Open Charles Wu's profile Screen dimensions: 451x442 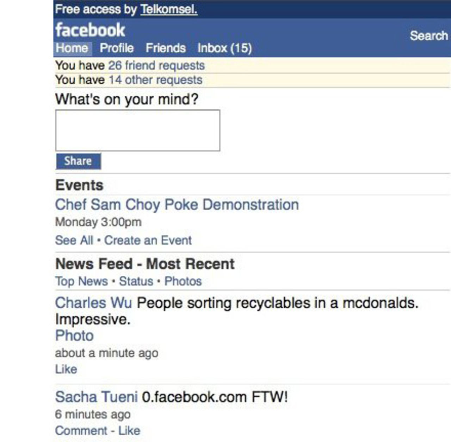pos(93,302)
